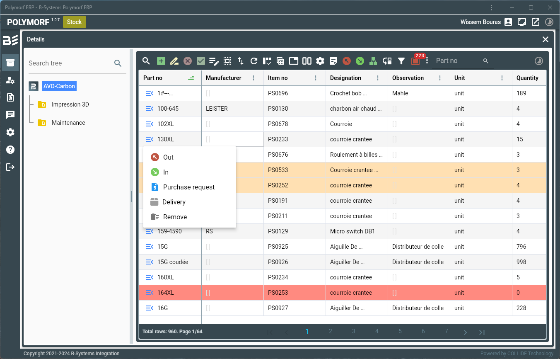Open the user settings icon in sidebar
The height and width of the screenshot is (359, 560).
10,80
